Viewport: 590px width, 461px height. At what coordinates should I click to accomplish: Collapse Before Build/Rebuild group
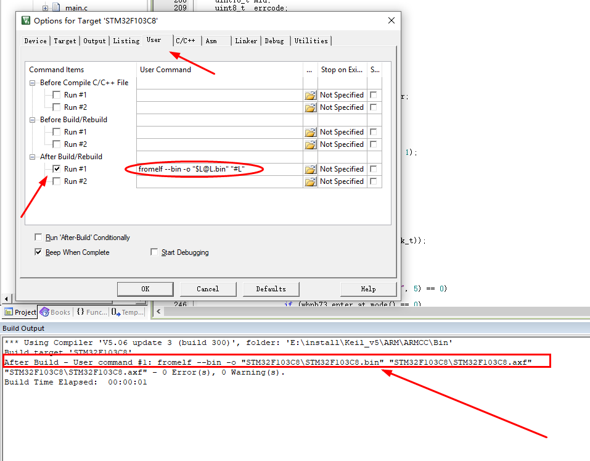click(x=32, y=120)
